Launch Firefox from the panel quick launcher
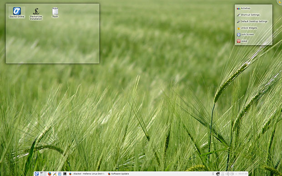The width and height of the screenshot is (282, 176). (50, 174)
